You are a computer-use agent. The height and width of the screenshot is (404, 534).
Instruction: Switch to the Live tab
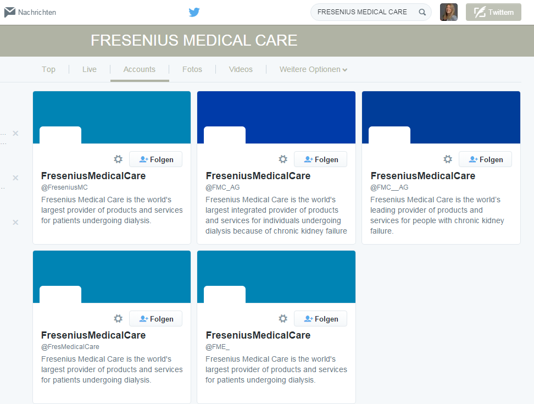coord(90,69)
